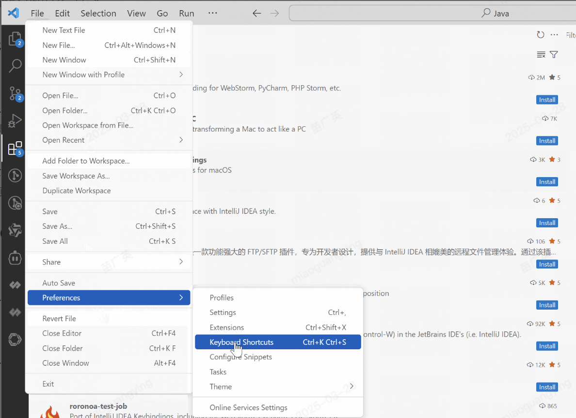Screen dimensions: 576x418
Task: Open the Search view icon
Action: click(x=15, y=66)
